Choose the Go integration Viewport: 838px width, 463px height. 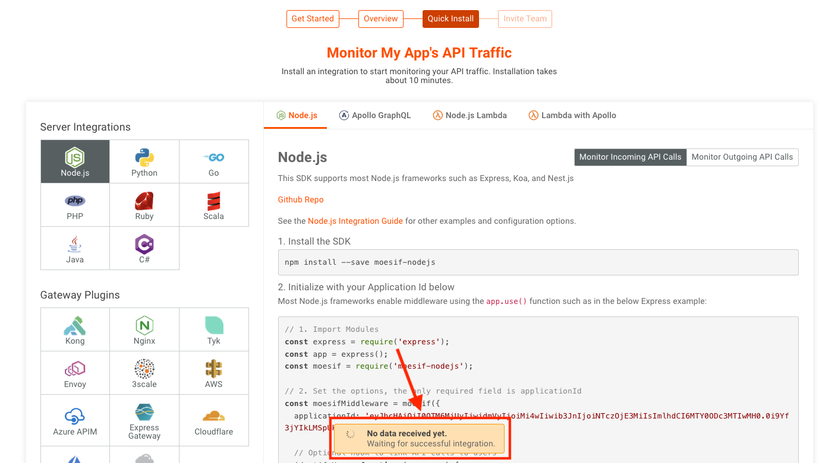click(213, 161)
